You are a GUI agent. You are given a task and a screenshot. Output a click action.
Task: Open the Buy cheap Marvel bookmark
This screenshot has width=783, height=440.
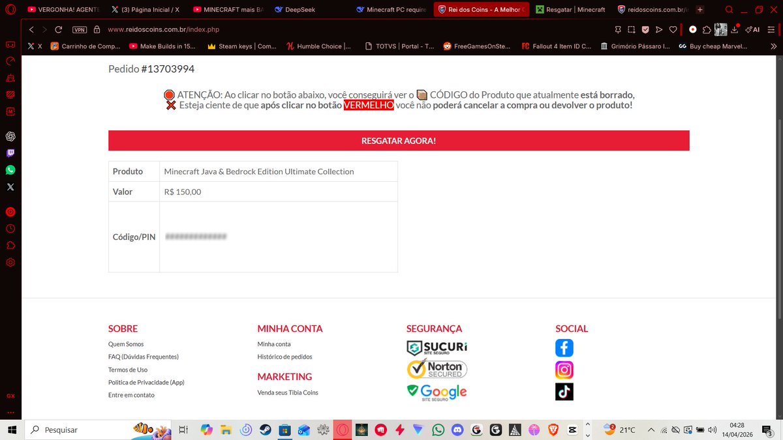714,46
